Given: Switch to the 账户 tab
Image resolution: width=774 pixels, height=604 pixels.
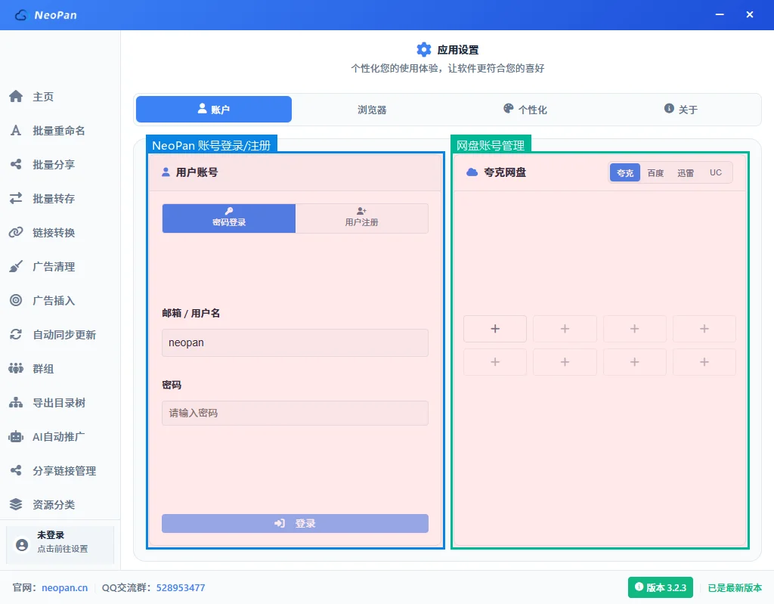Looking at the screenshot, I should pyautogui.click(x=214, y=109).
